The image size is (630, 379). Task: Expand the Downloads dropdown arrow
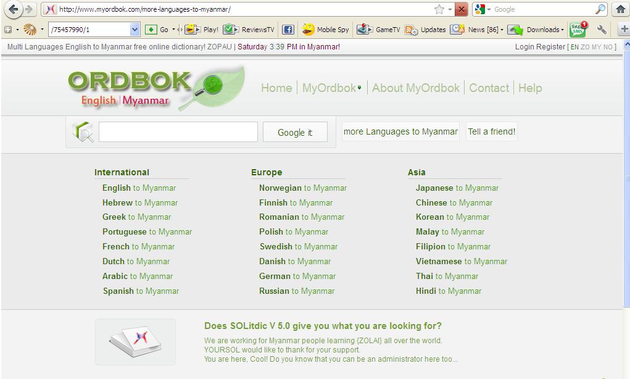click(562, 30)
